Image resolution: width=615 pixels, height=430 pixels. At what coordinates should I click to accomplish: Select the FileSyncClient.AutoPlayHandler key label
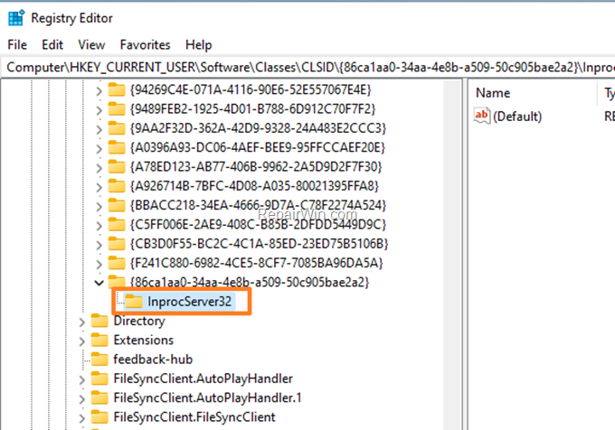click(203, 379)
